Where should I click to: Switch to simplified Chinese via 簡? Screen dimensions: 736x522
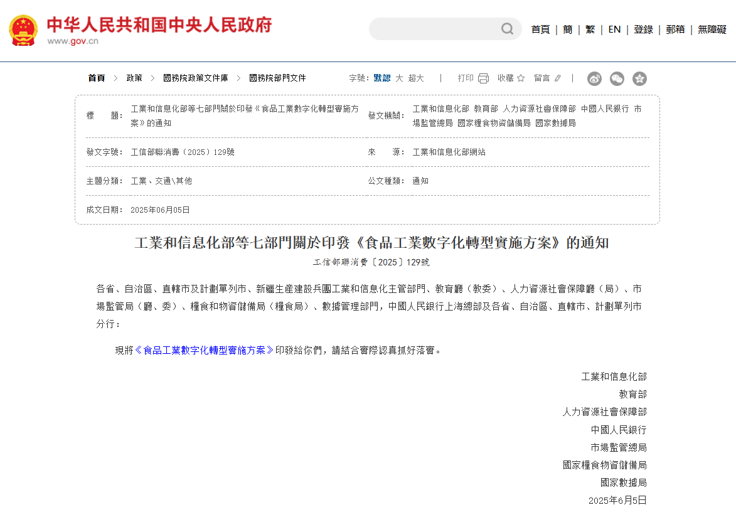pyautogui.click(x=567, y=29)
